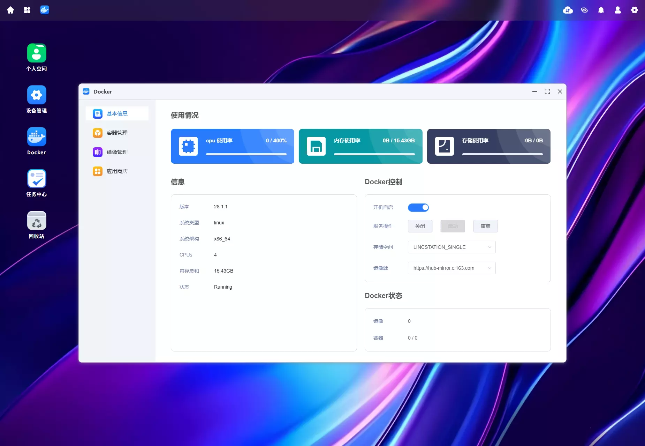645x446 pixels.
Task: Click the Docker window title icon
Action: [86, 91]
